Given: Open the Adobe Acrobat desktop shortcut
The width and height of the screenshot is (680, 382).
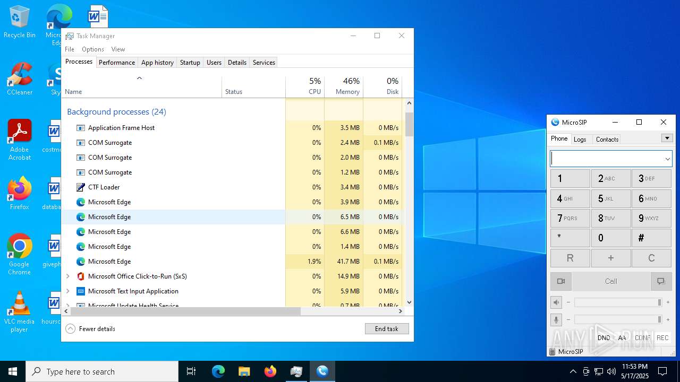Looking at the screenshot, I should (20, 140).
